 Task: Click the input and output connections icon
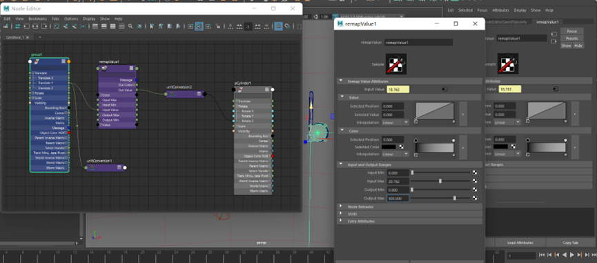point(35,26)
